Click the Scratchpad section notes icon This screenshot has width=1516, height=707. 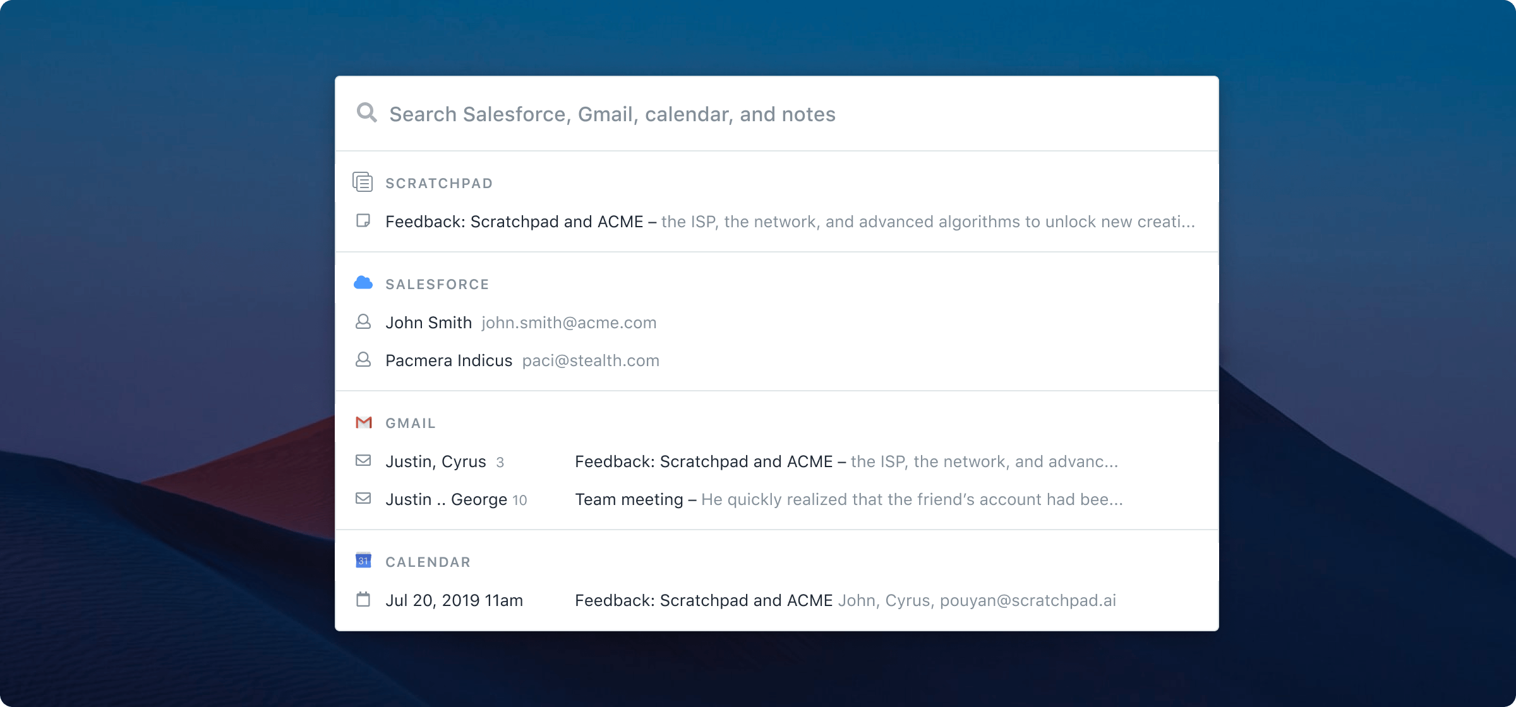coord(363,182)
